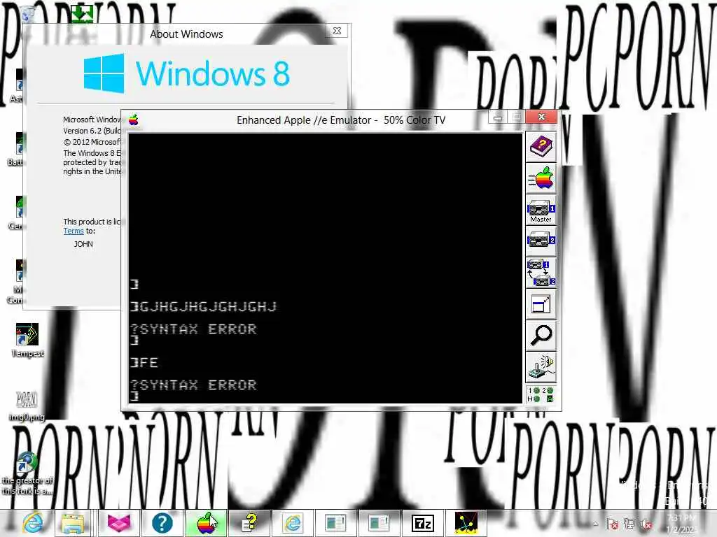This screenshot has height=537, width=717.
Task: Open the network icon in system tray
Action: [629, 524]
